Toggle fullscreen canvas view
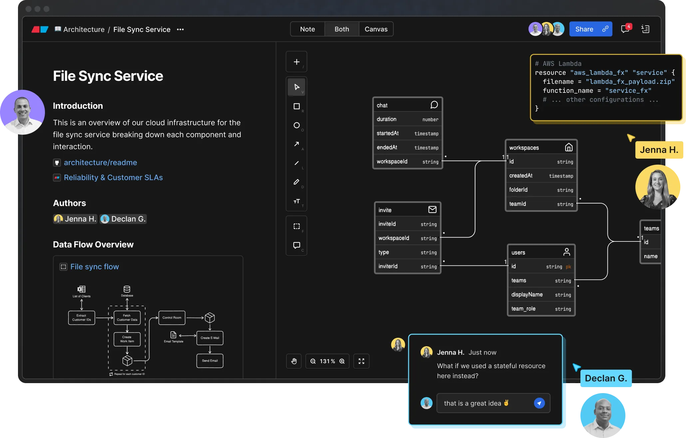Image resolution: width=686 pixels, height=438 pixels. point(361,361)
